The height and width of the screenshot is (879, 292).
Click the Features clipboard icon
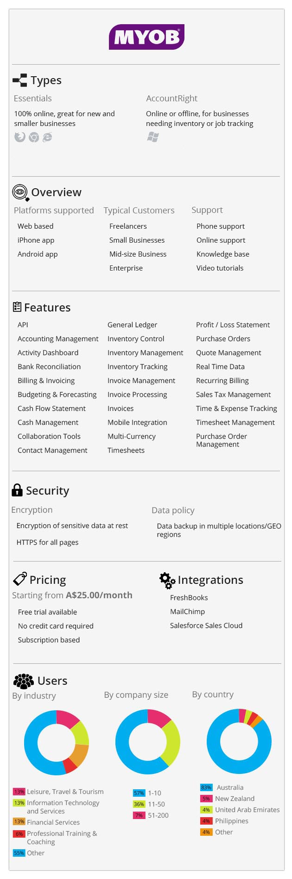(17, 307)
